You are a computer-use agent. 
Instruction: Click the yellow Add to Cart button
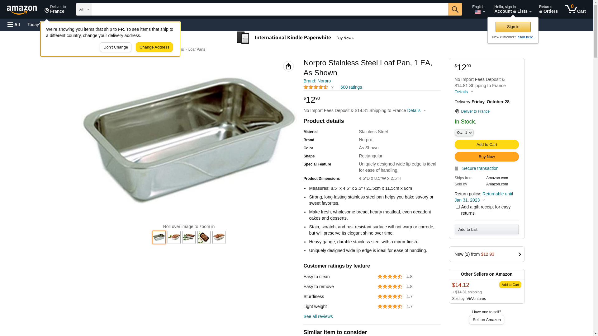486,144
